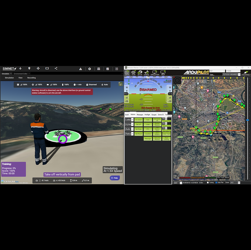Image resolution: width=251 pixels, height=250 pixels.
Task: Click the purple Help button
Action: point(115,178)
